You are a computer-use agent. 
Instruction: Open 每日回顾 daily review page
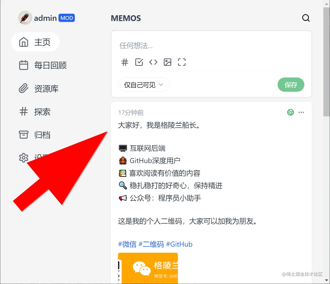[x=43, y=65]
